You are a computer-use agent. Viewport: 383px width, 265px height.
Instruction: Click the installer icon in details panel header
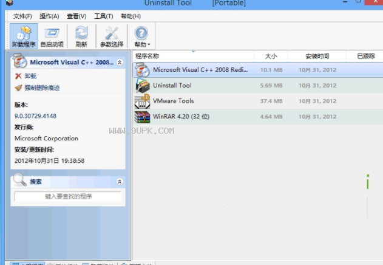click(19, 61)
